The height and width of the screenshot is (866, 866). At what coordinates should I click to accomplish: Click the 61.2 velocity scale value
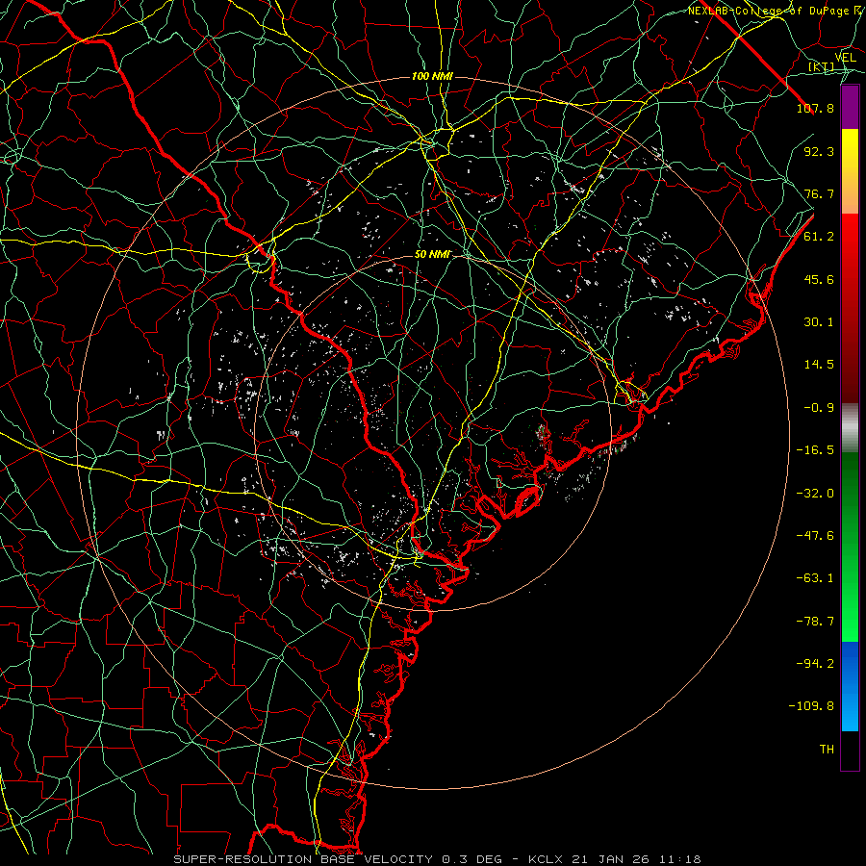819,237
